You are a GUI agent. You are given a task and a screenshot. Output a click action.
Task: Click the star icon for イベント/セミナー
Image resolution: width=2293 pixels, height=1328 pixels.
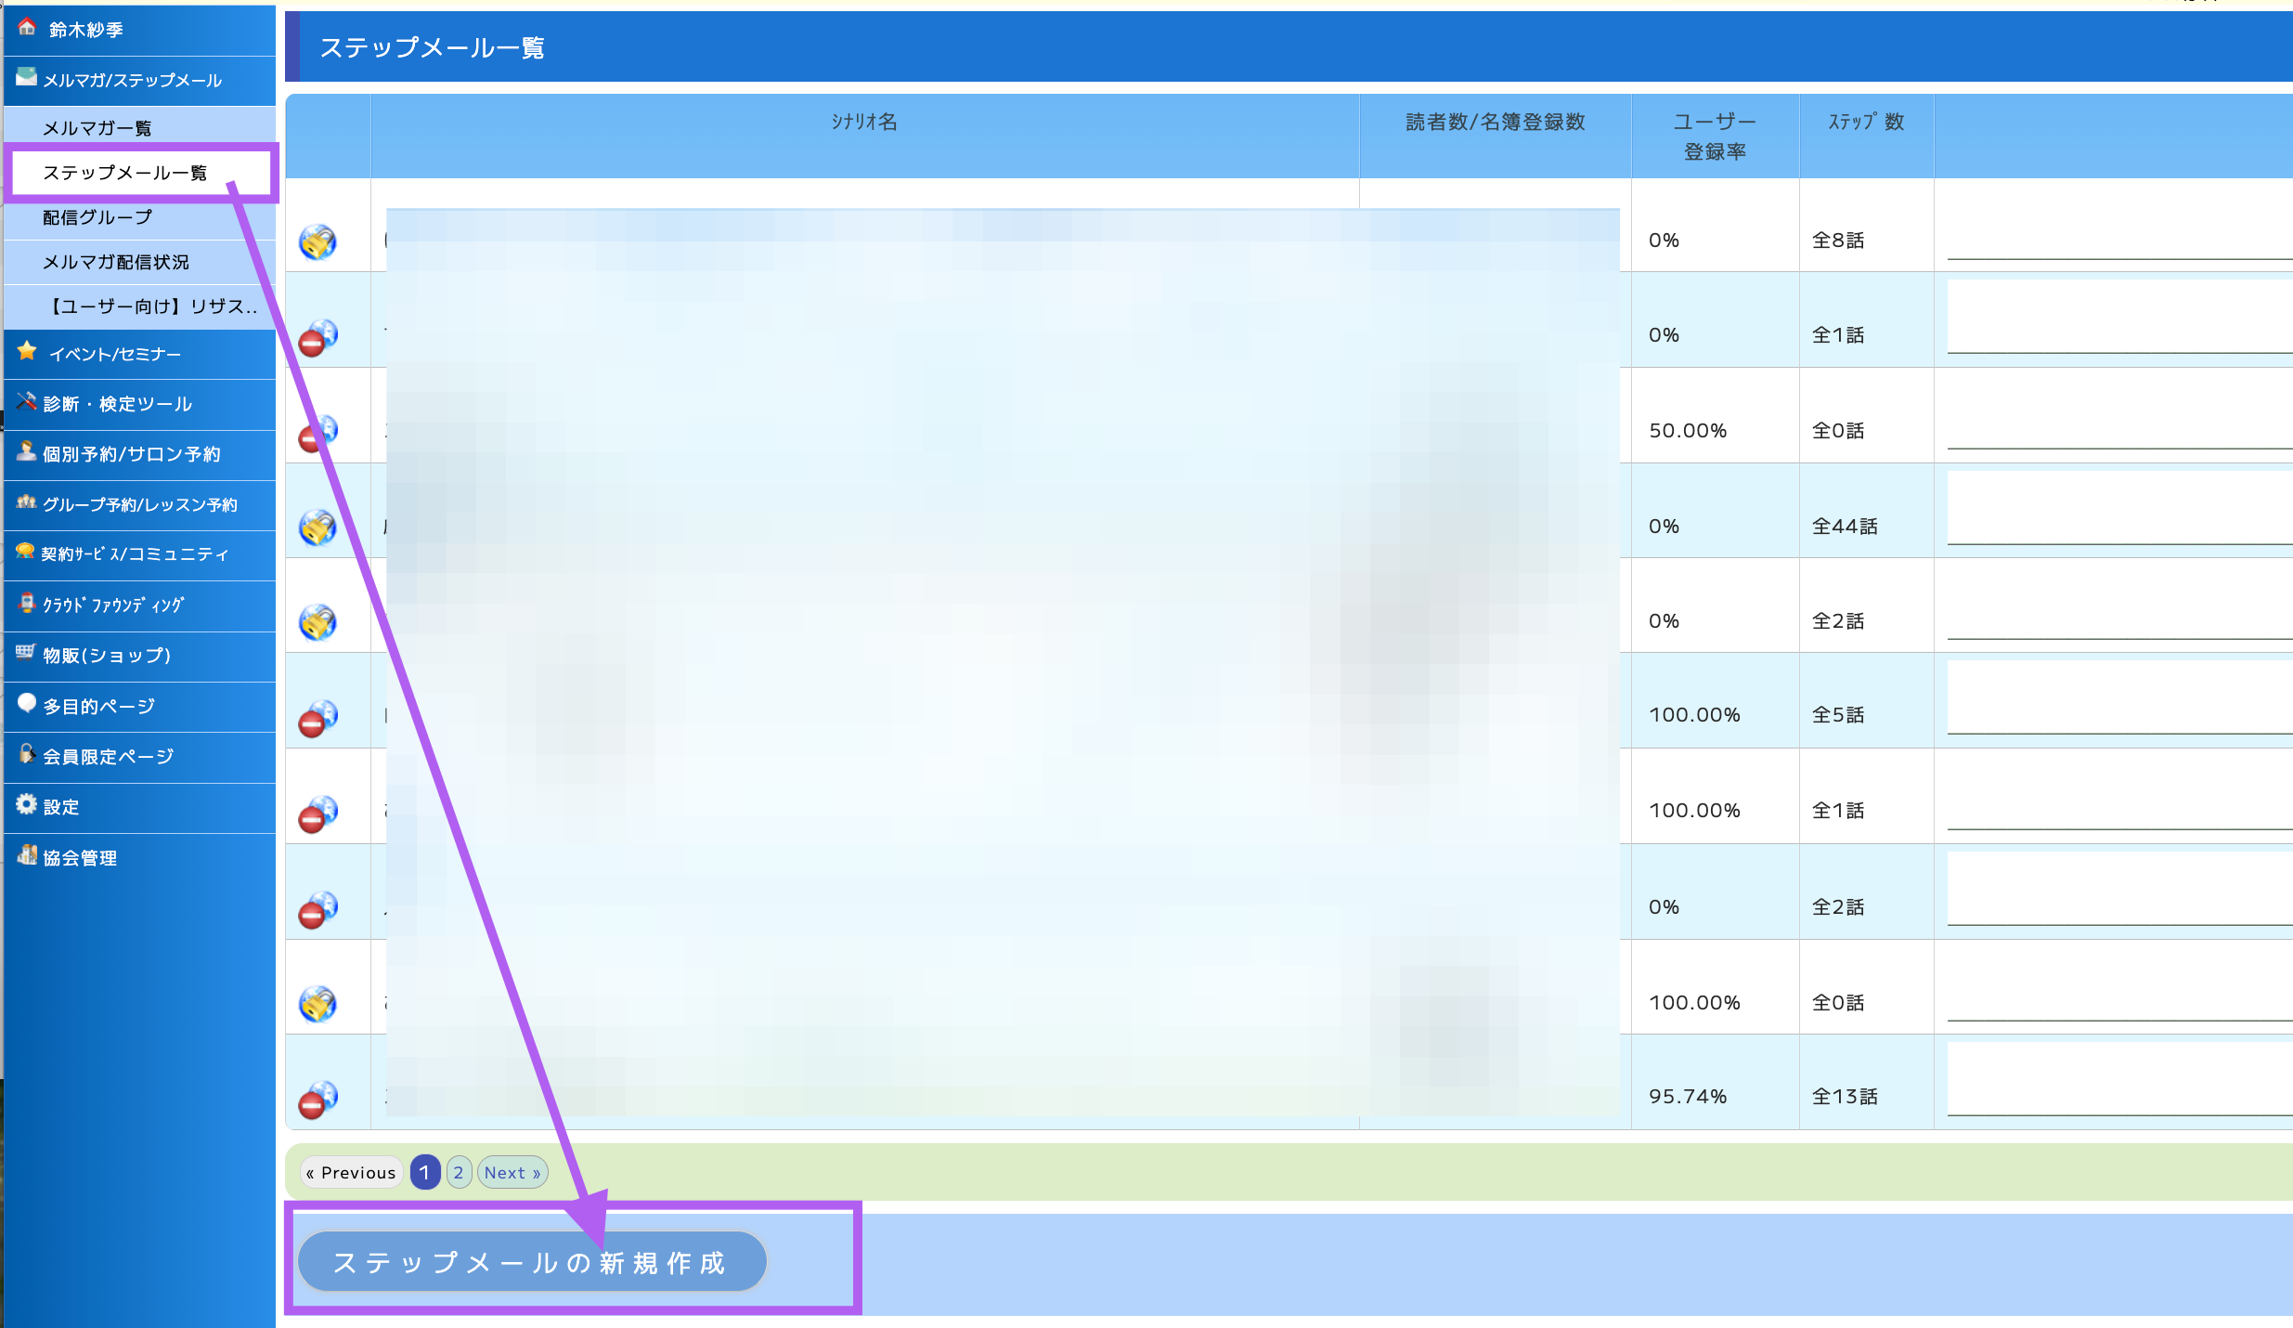[27, 352]
